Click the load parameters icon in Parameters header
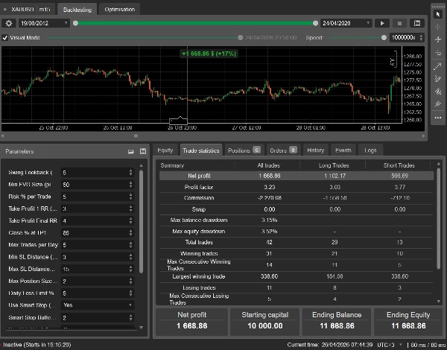Image resolution: width=447 pixels, height=350 pixels. tap(130, 151)
